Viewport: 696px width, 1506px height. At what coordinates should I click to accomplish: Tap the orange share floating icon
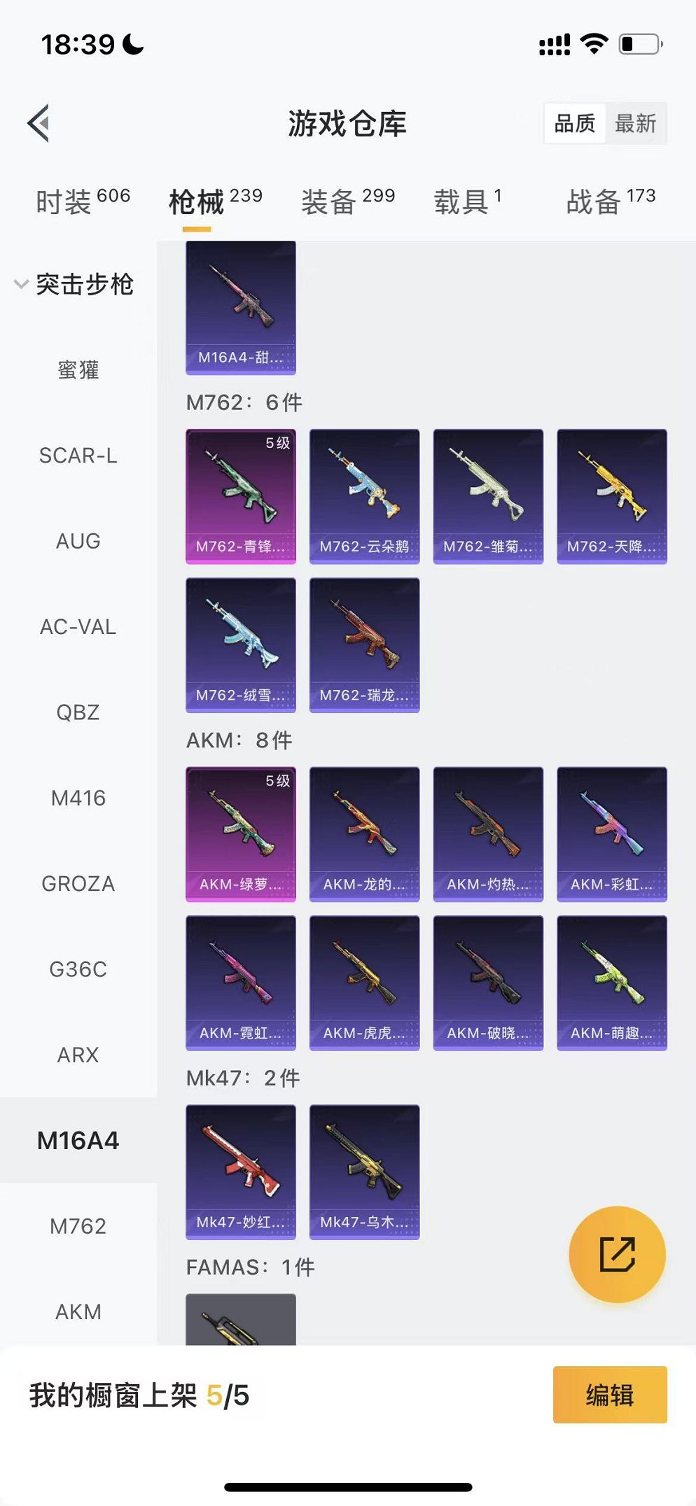pos(617,1254)
